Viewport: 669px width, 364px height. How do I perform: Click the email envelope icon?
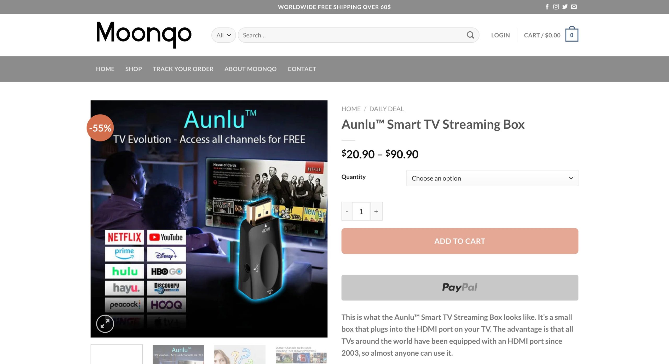(x=574, y=7)
